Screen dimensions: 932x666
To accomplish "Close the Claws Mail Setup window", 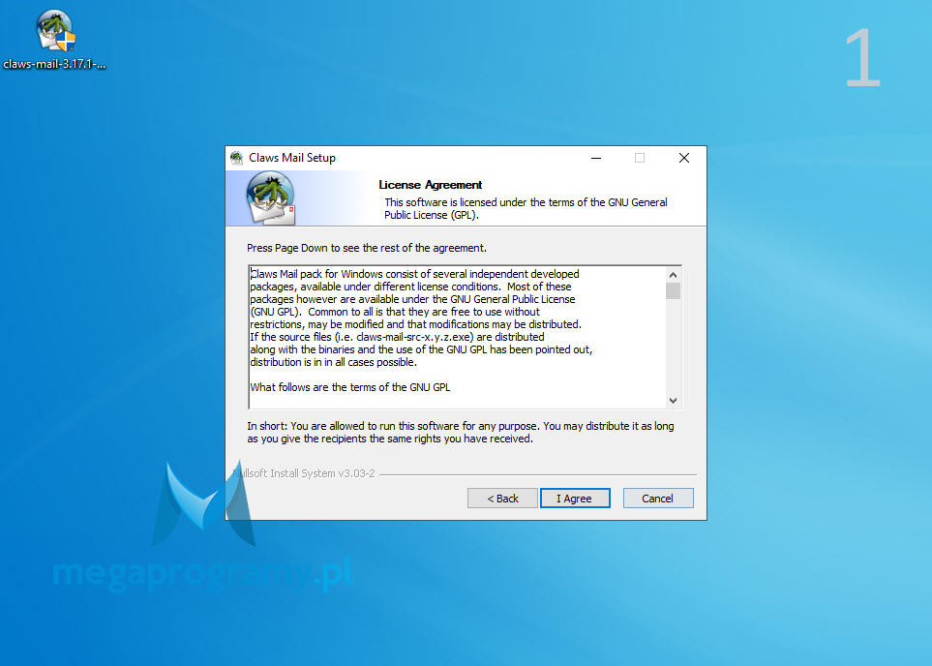I will [x=684, y=158].
